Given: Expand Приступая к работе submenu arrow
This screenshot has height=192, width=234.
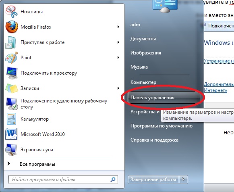Looking at the screenshot, I should click(118, 42).
